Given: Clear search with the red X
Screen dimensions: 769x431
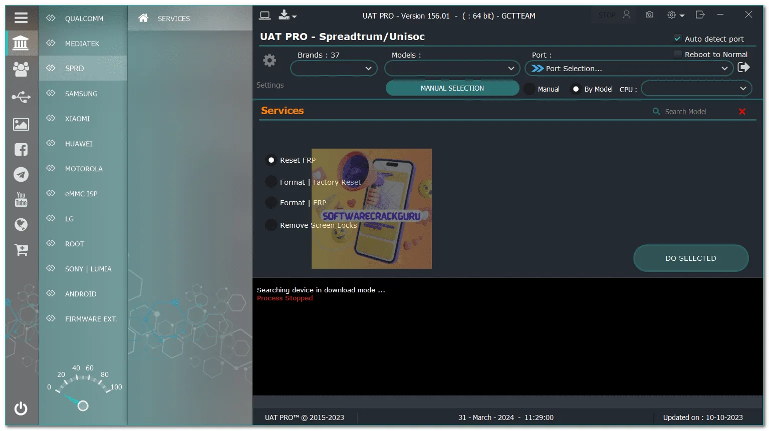Looking at the screenshot, I should tap(742, 112).
